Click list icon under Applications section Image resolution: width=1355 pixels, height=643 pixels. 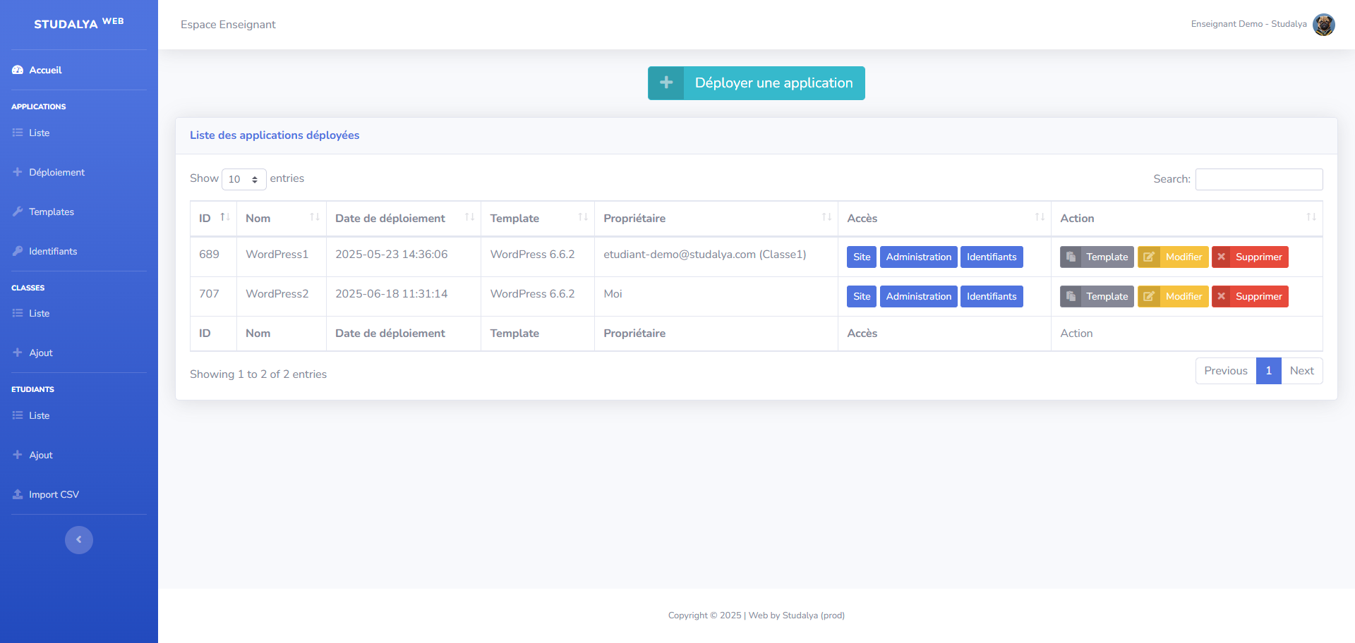pyautogui.click(x=18, y=133)
